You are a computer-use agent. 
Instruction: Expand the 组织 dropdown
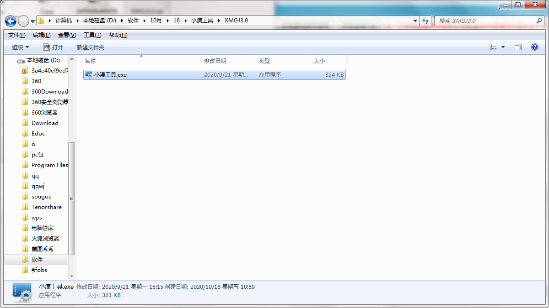(x=20, y=47)
